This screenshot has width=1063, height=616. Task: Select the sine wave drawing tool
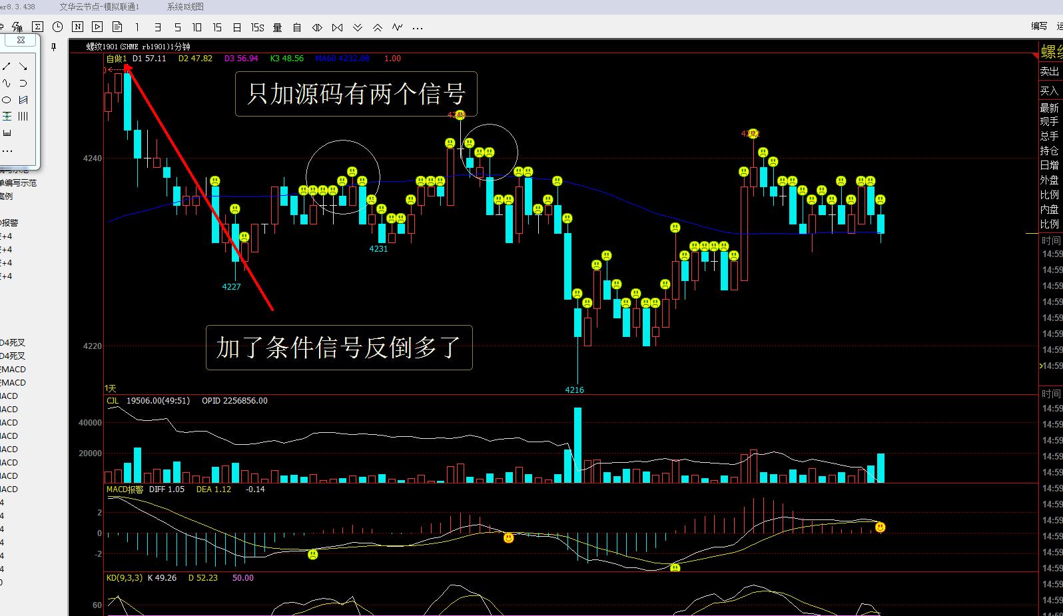[x=7, y=83]
